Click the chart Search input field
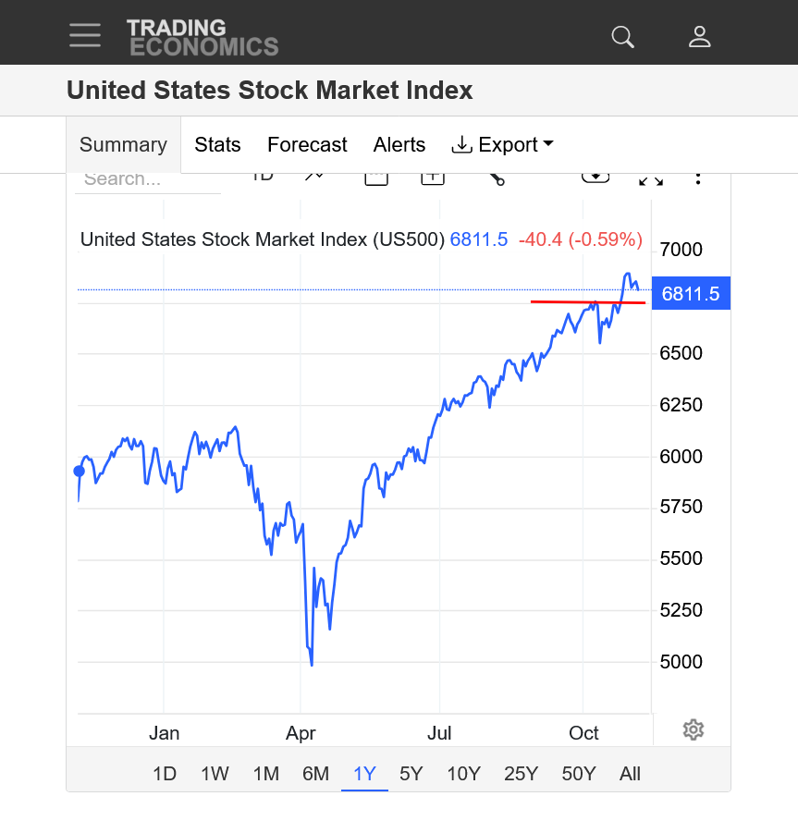This screenshot has height=833, width=798. [x=148, y=179]
